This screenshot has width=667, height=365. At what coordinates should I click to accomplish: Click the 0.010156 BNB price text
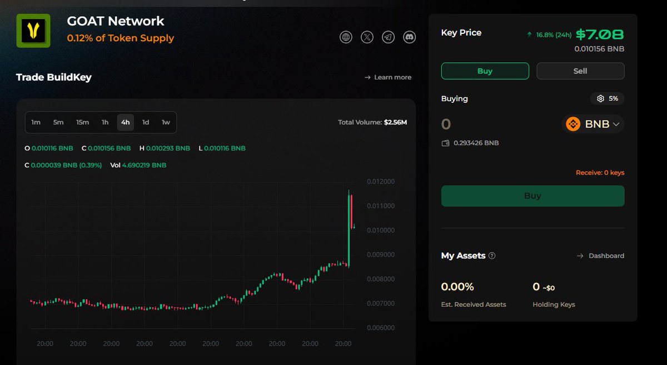click(x=599, y=49)
